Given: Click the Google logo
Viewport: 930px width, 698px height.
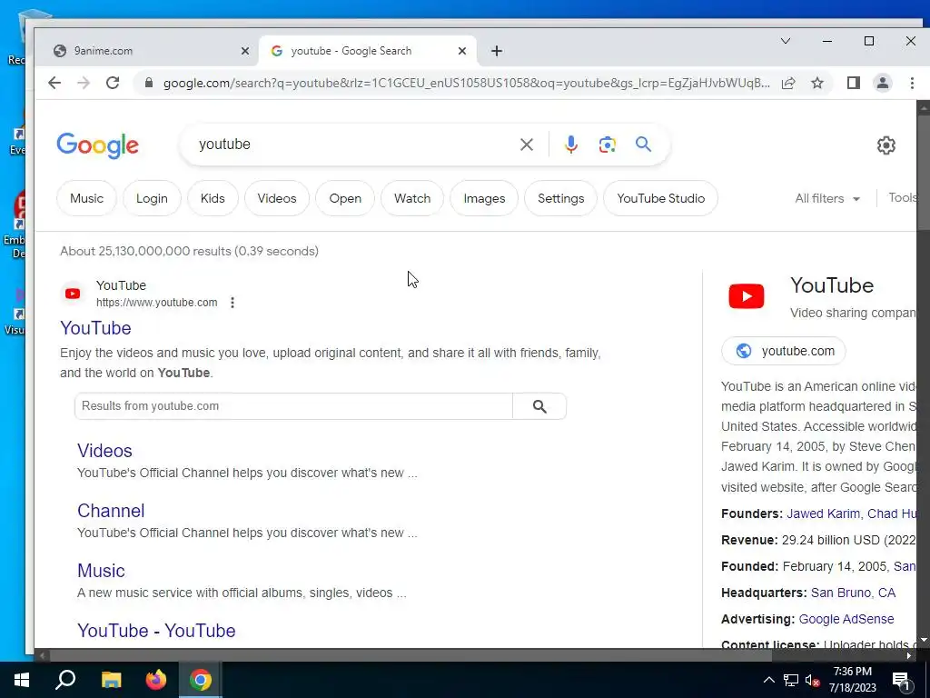Looking at the screenshot, I should [x=98, y=145].
